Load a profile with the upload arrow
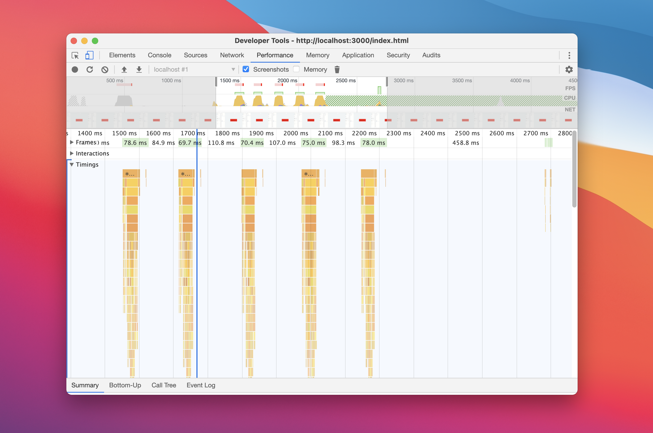This screenshot has height=433, width=653. coord(124,70)
